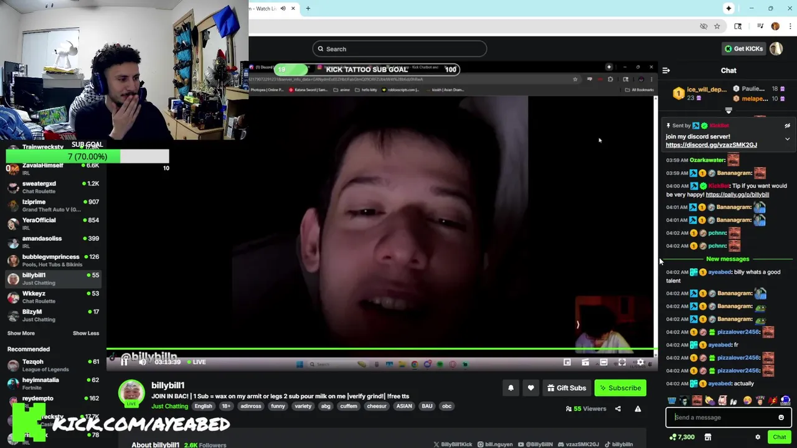Select BilzyM channel in sidebar
The height and width of the screenshot is (448, 797).
(x=53, y=315)
